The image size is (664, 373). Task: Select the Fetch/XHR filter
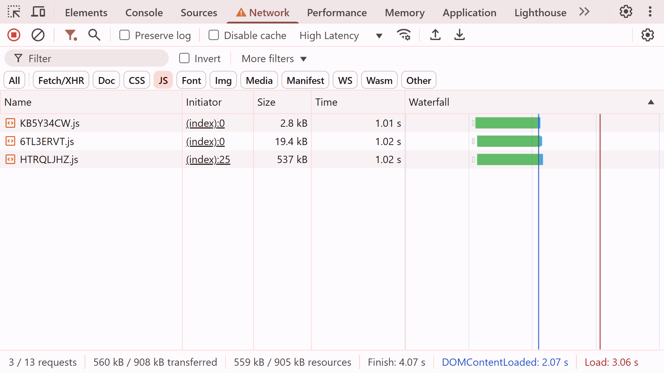61,80
